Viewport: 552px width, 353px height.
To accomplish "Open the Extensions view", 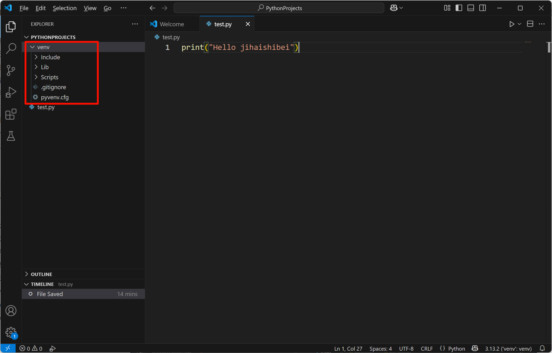I will [11, 114].
